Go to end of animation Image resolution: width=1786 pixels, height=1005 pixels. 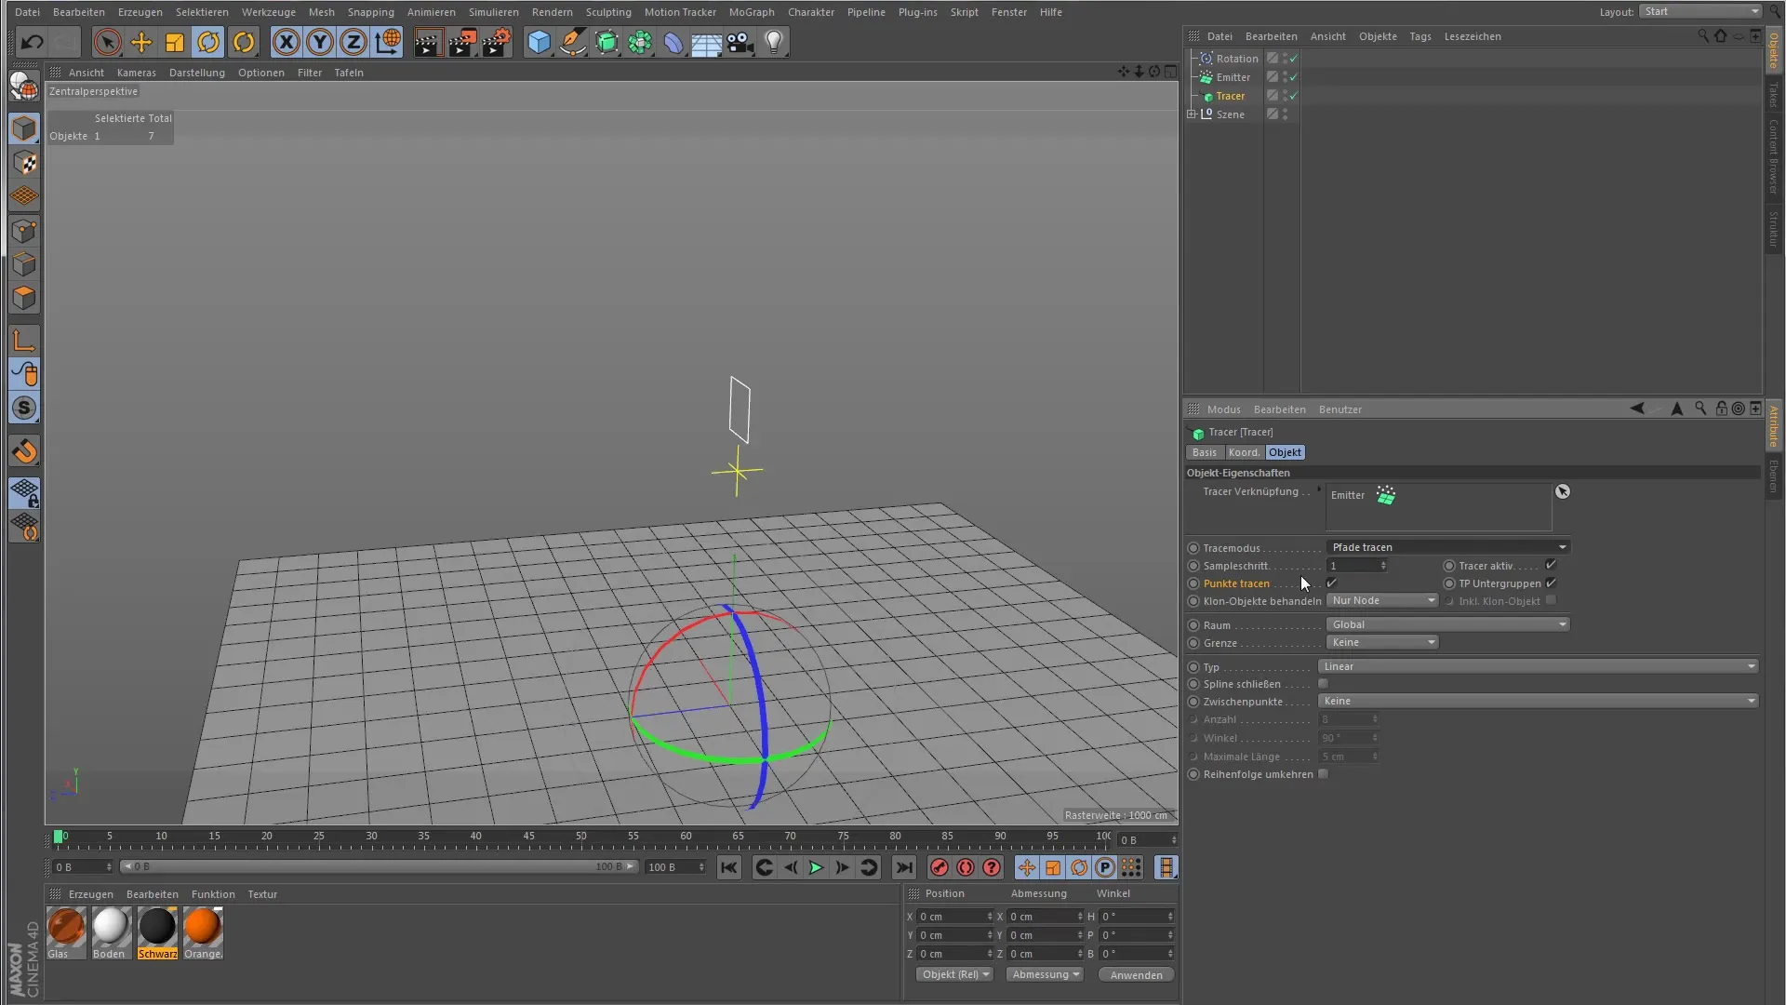[x=904, y=867]
